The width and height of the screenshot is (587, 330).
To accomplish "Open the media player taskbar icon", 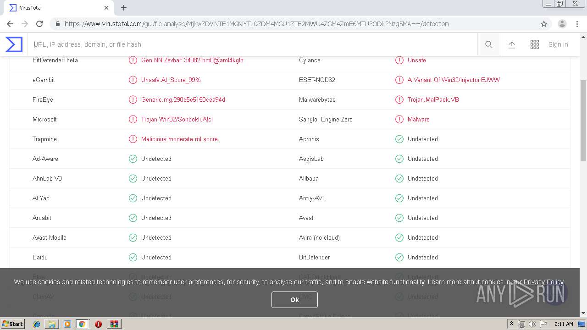I will coord(67,324).
